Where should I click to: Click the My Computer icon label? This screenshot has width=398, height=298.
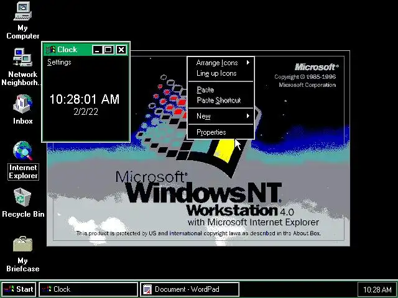(22, 32)
